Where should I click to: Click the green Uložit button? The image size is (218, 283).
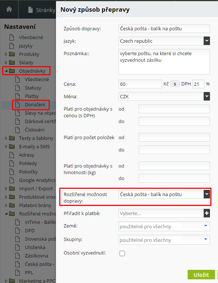[201, 275]
